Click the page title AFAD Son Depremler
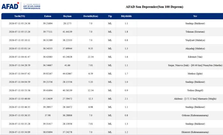This screenshot has width=223, height=135. (155, 7)
